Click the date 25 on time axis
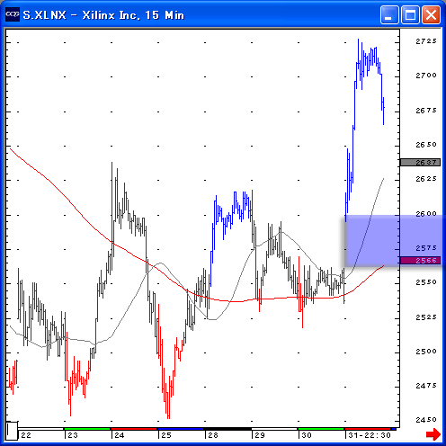Image resolution: width=446 pixels, height=446 pixels. point(166,435)
